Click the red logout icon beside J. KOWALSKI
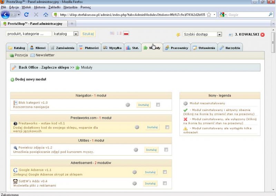Viewport: 276px width, 196px height. tap(263, 35)
